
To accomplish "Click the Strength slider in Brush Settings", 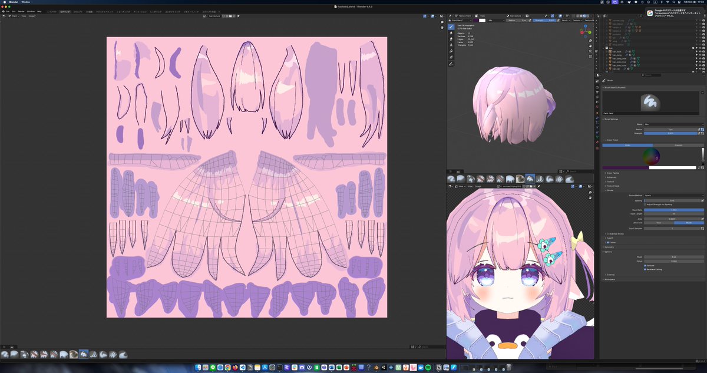I will [670, 133].
